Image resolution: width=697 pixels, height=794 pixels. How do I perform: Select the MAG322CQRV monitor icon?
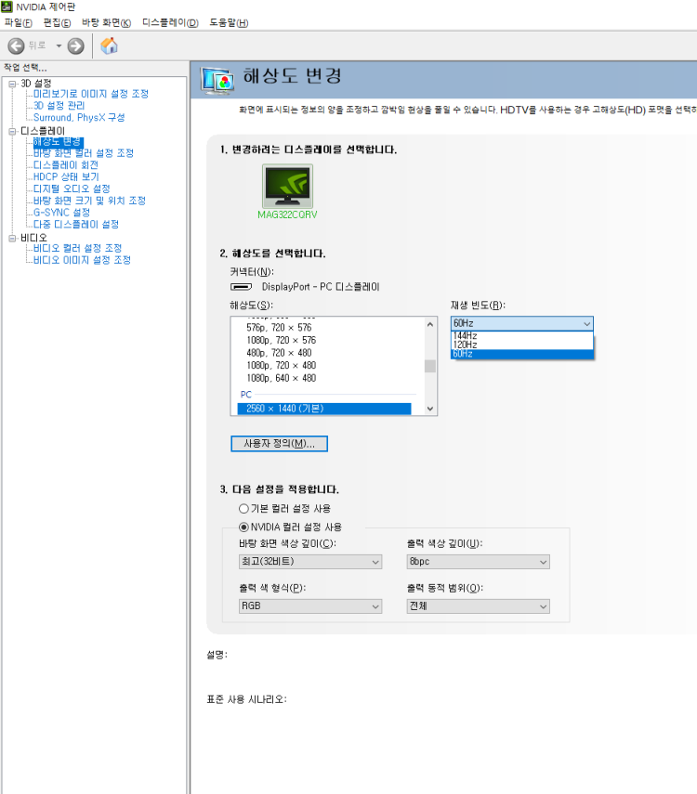click(287, 186)
